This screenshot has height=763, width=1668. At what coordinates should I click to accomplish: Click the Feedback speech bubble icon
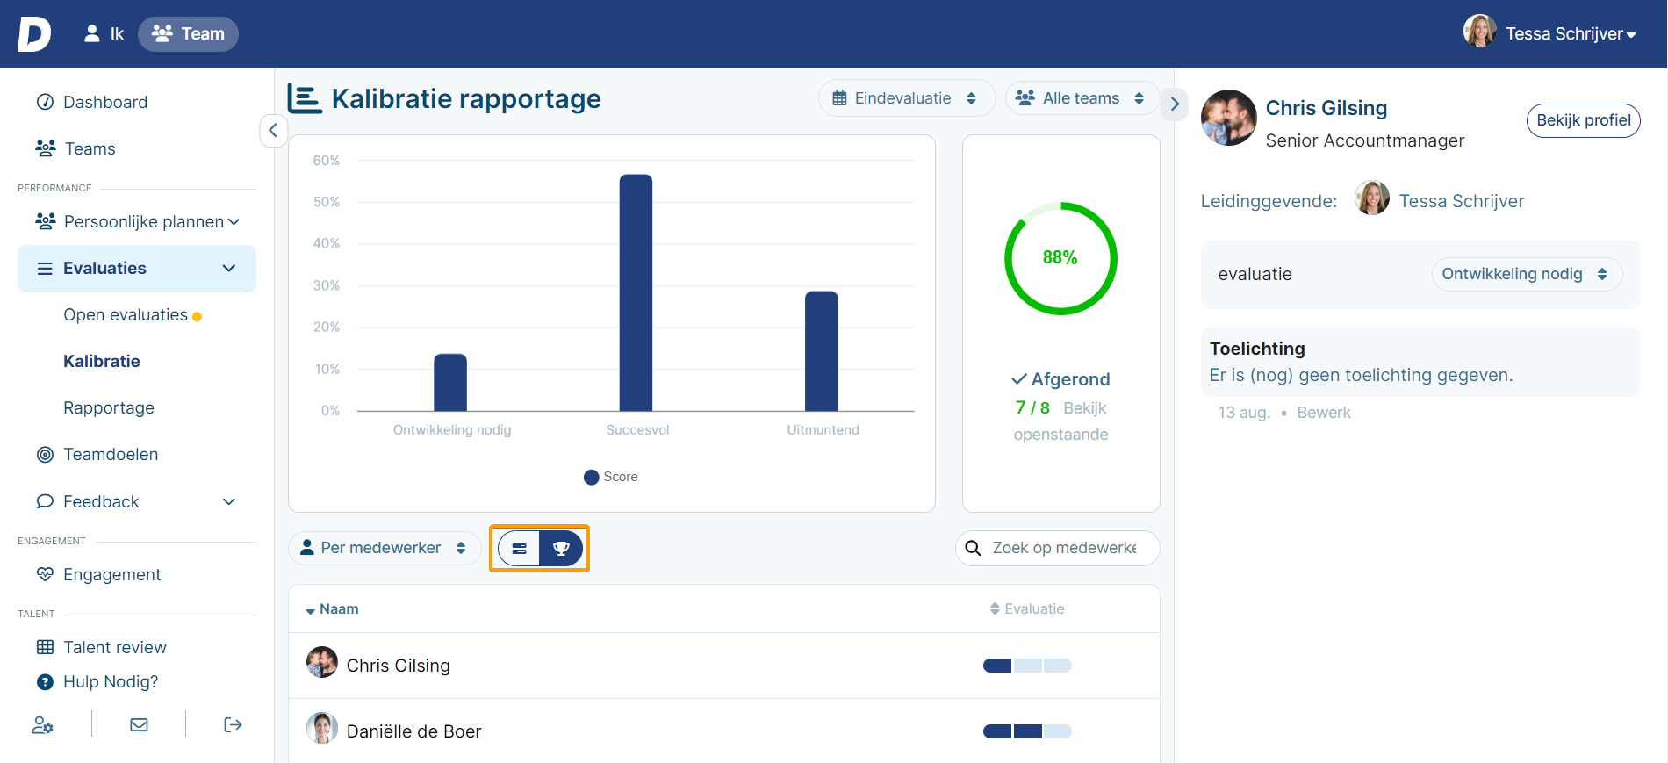[x=45, y=501]
